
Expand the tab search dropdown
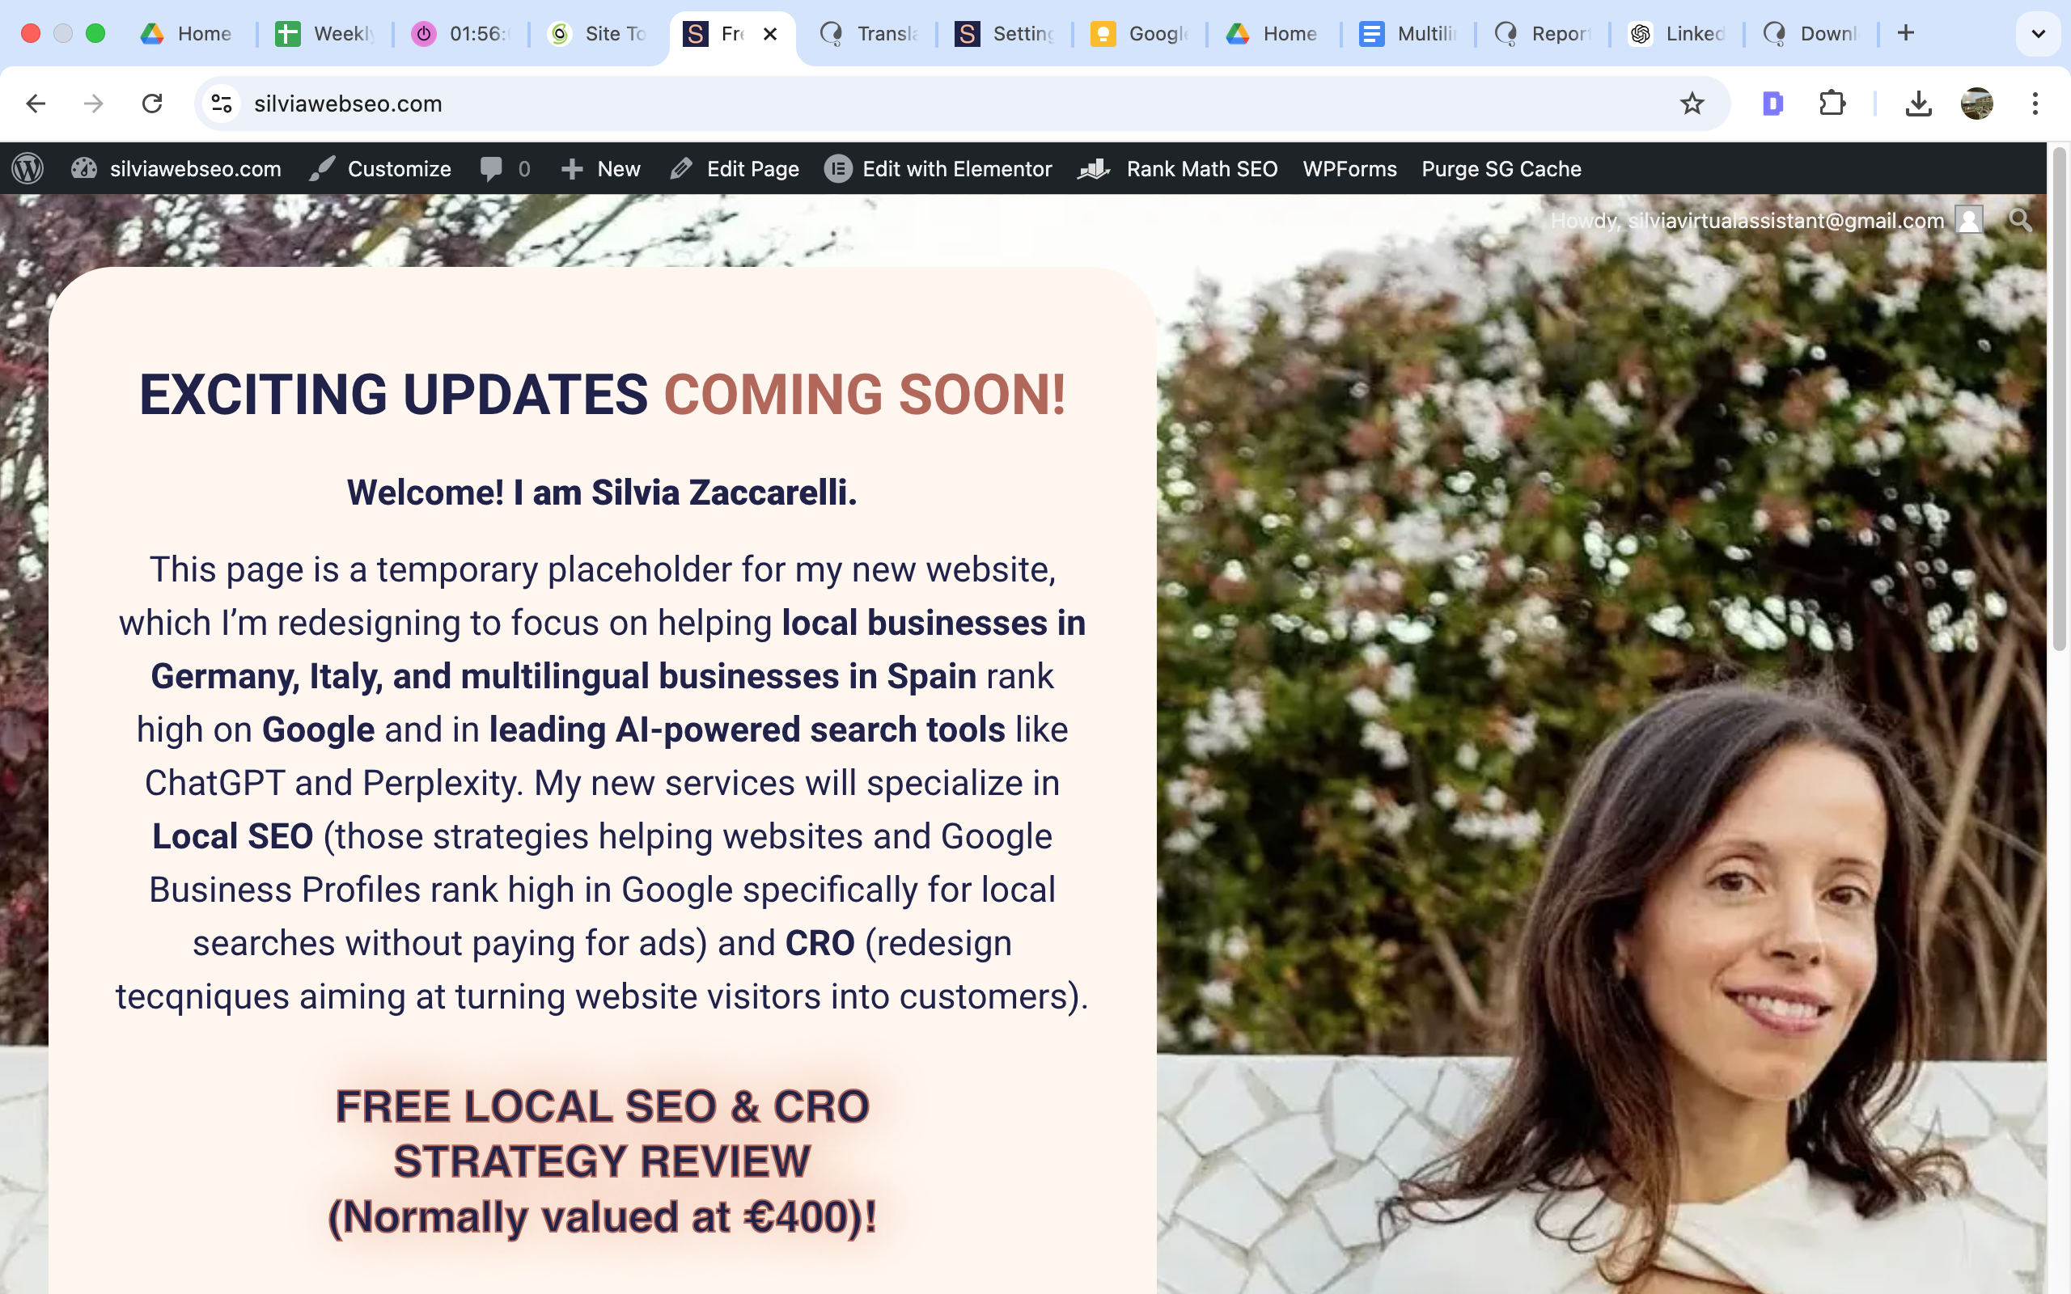2038,33
